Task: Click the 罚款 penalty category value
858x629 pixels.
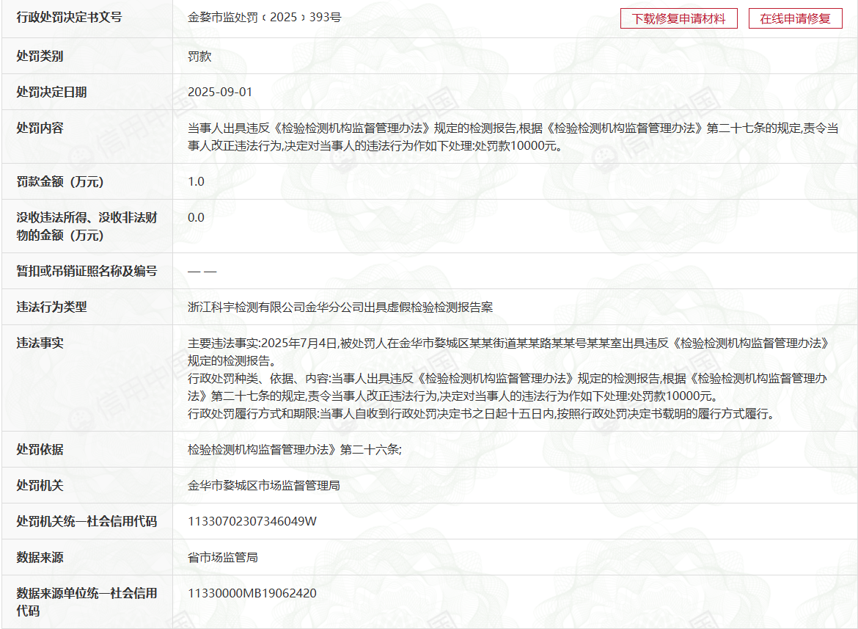Action: click(199, 56)
